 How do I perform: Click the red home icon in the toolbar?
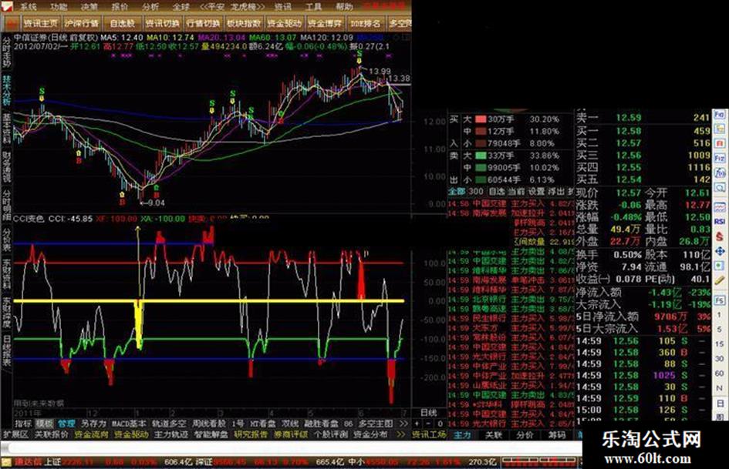pos(11,23)
